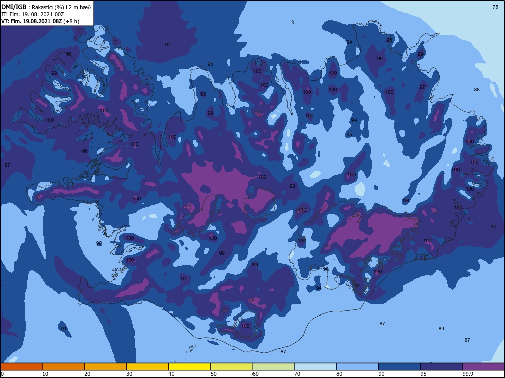Click the 80-90 light blue legend swatch

[358, 367]
